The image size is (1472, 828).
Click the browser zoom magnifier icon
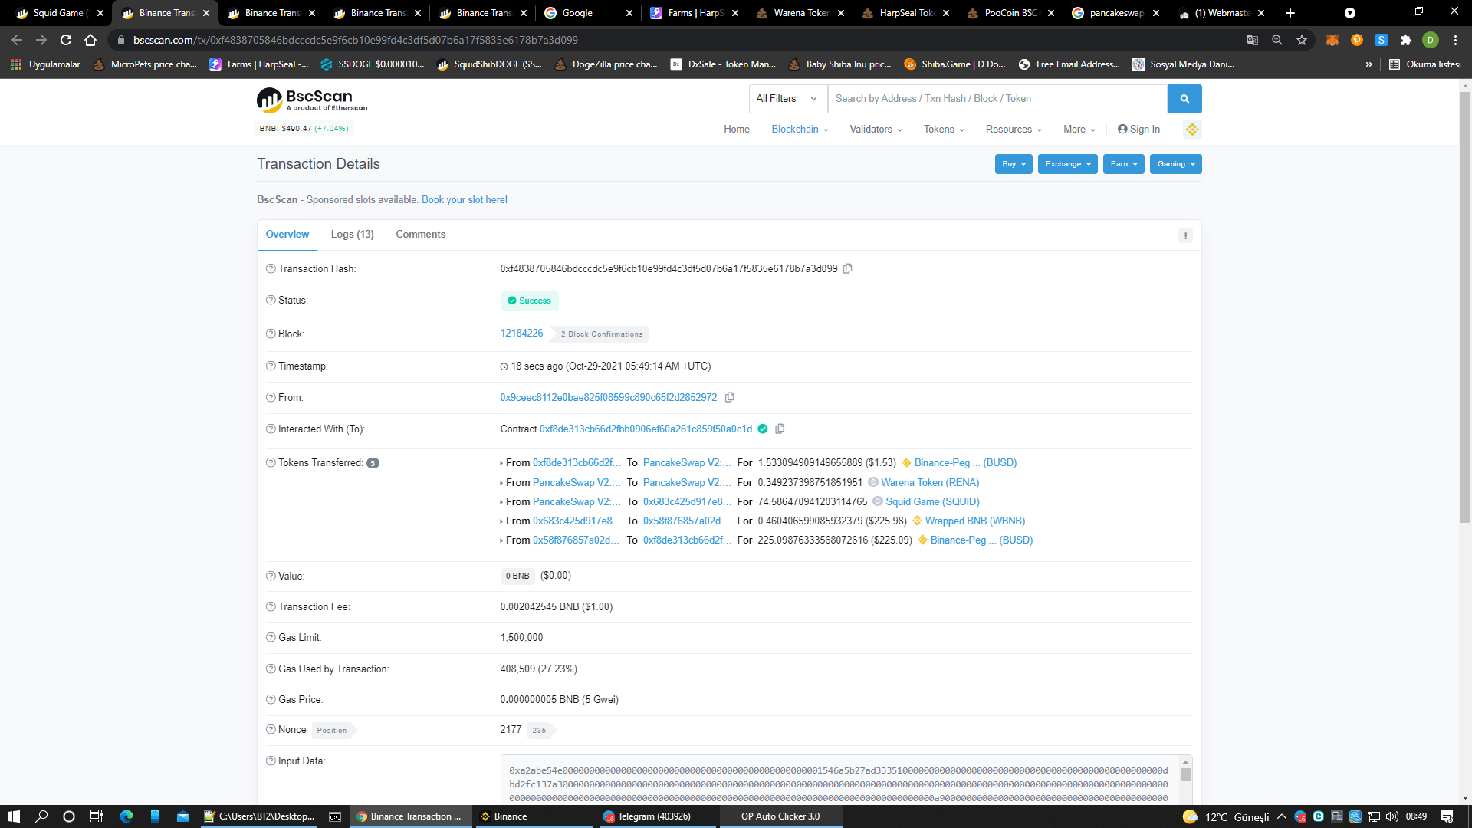pos(1277,40)
